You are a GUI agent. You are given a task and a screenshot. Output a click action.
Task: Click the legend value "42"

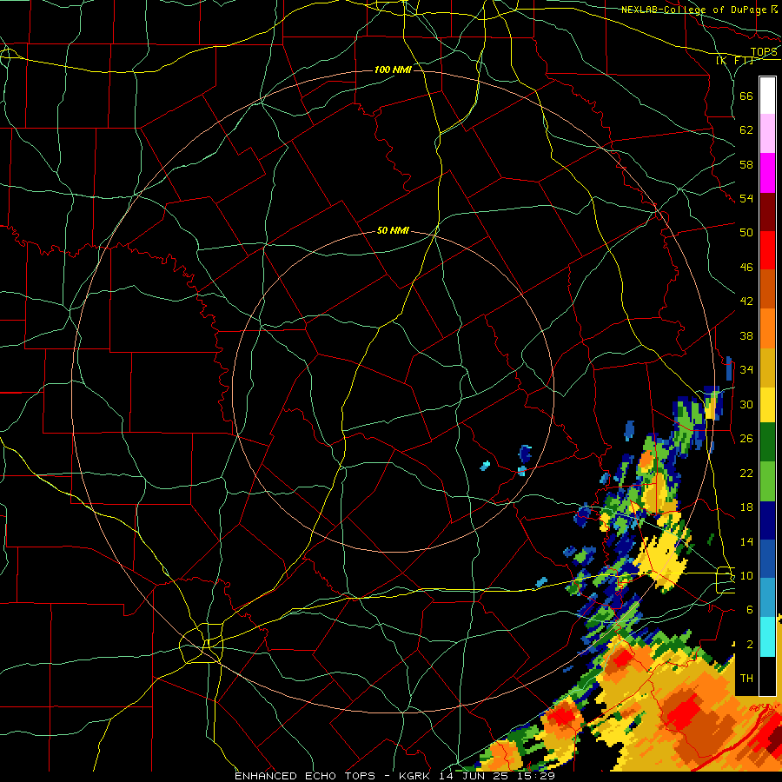(746, 302)
